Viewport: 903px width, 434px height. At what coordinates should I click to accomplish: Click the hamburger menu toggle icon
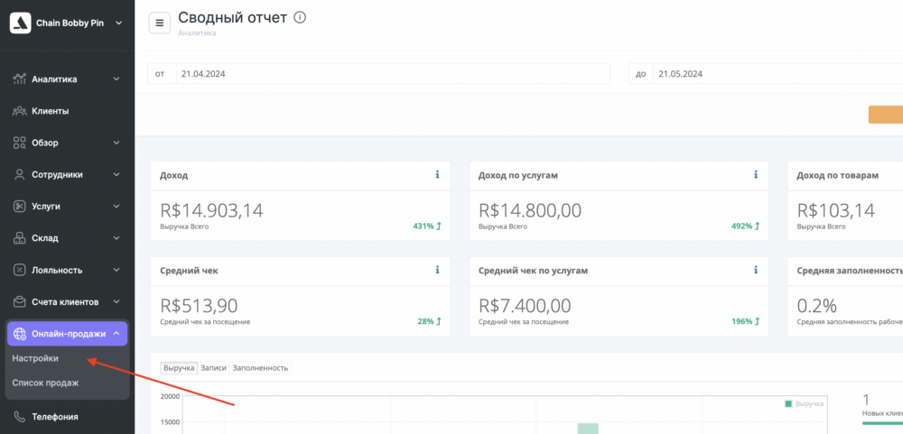coord(160,23)
